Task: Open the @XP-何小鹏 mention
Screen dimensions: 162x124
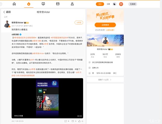Action: tap(36, 60)
